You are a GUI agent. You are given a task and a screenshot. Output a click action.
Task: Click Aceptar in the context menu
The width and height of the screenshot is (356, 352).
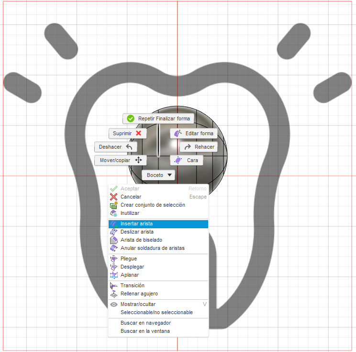coord(158,188)
